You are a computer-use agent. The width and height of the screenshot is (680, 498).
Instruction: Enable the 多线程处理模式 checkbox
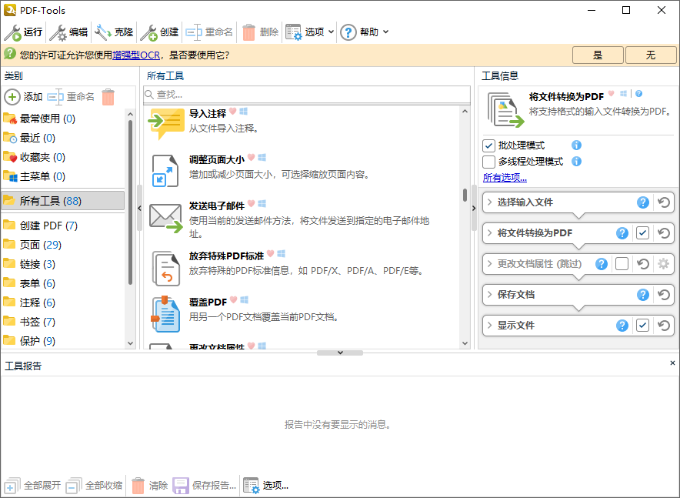pyautogui.click(x=488, y=162)
